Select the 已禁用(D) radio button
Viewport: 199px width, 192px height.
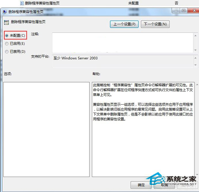tap(7, 52)
